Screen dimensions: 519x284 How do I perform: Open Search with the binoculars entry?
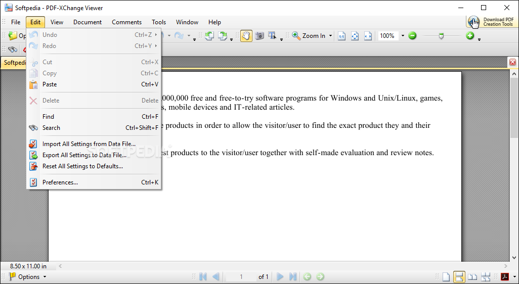94,128
